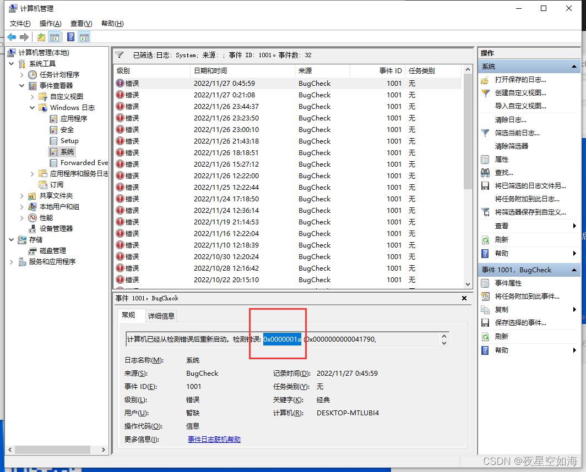Select the 应用程序 log in the tree
This screenshot has width=586, height=472.
pyautogui.click(x=74, y=119)
